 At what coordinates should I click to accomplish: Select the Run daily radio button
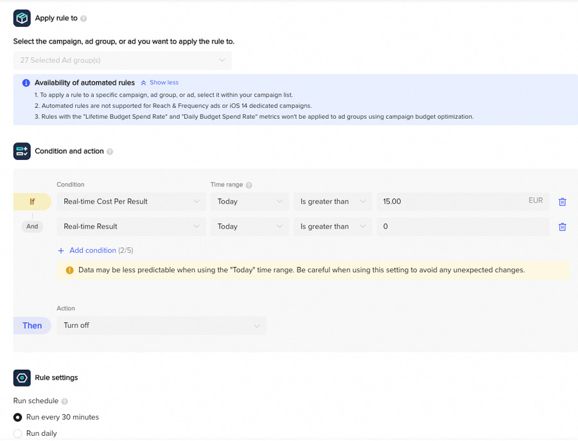point(18,433)
